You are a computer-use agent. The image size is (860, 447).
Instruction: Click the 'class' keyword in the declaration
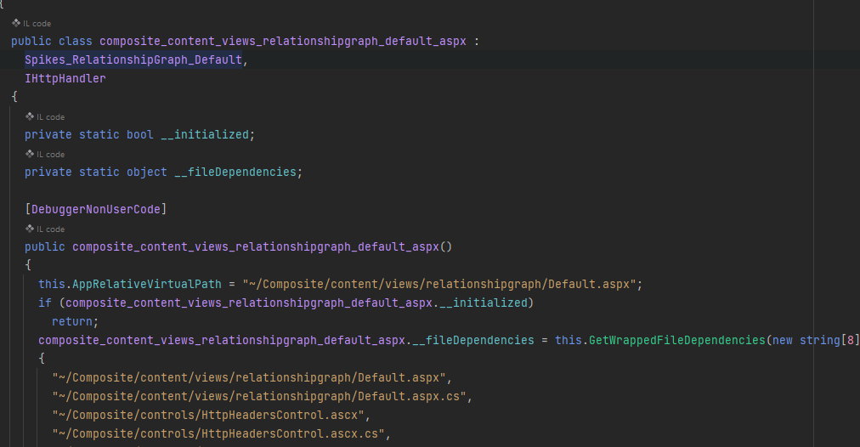[76, 41]
